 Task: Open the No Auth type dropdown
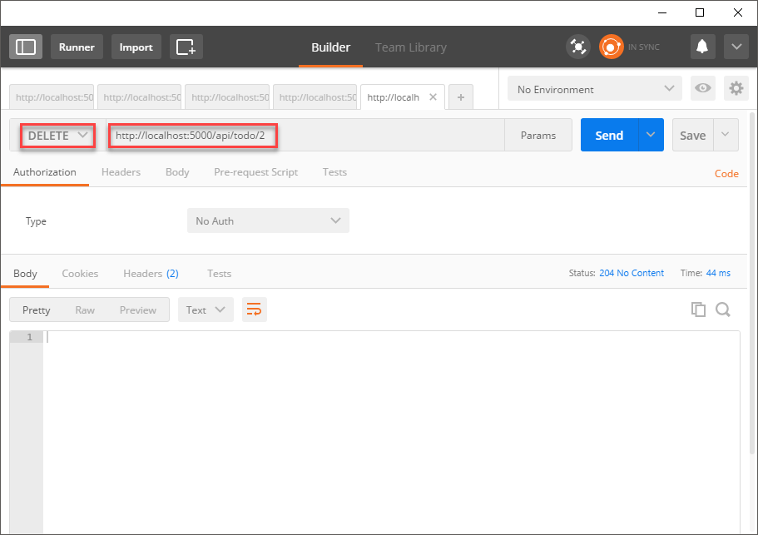268,220
